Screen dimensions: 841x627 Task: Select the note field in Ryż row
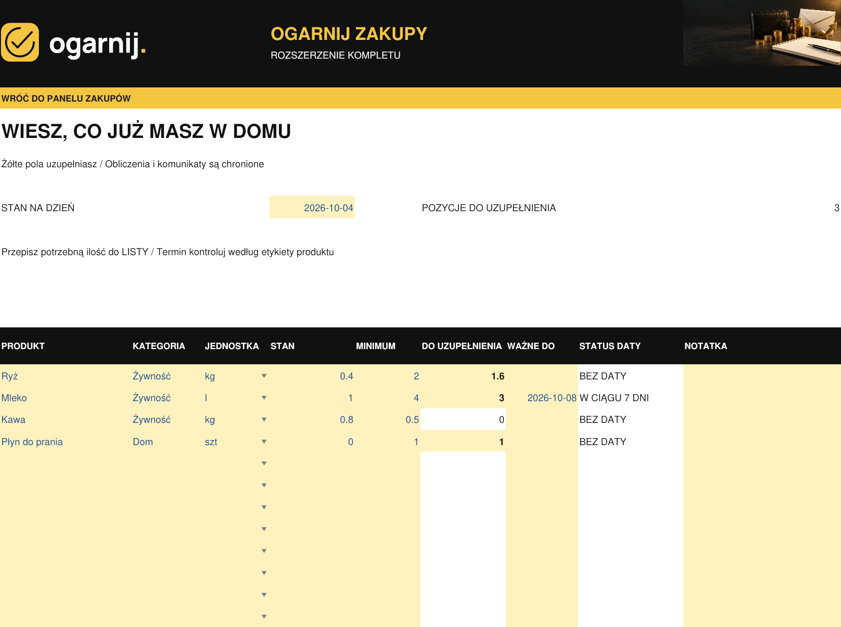(x=762, y=376)
